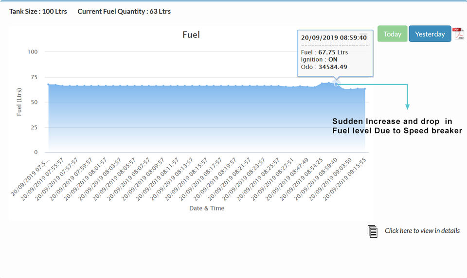Click the Current Fuel Quantity 63 Ltrs text
467x278 pixels.
(x=124, y=11)
